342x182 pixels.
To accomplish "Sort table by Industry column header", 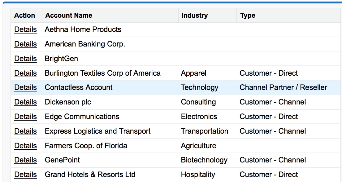I will coord(194,16).
